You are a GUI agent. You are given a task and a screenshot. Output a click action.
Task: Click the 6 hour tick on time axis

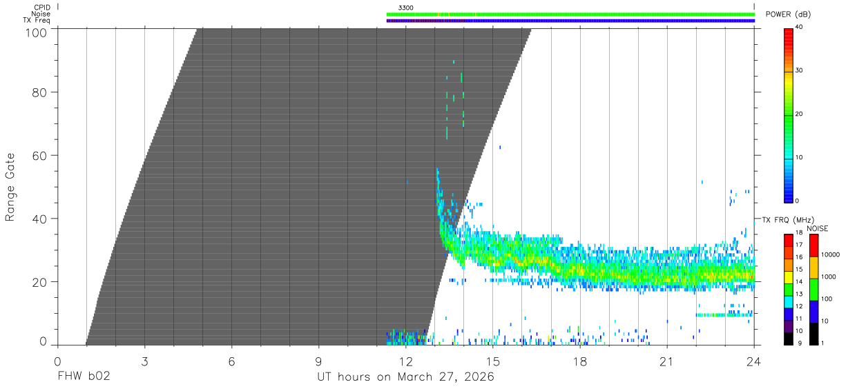click(x=231, y=361)
